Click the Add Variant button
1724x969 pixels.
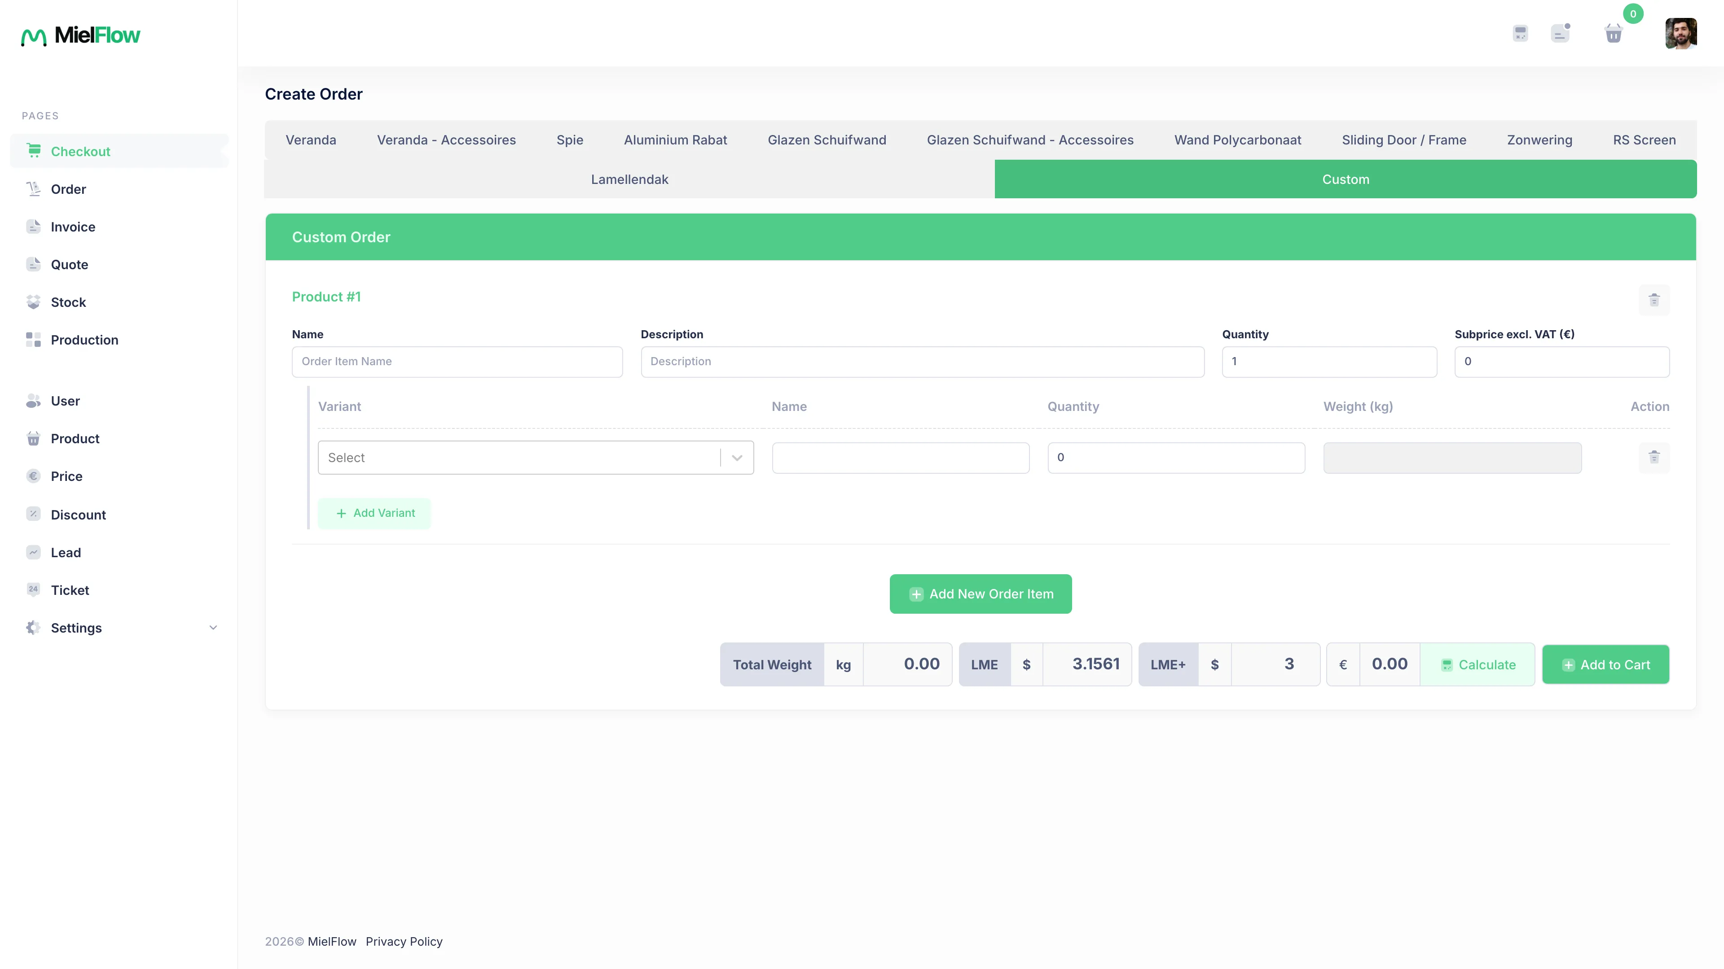point(374,513)
